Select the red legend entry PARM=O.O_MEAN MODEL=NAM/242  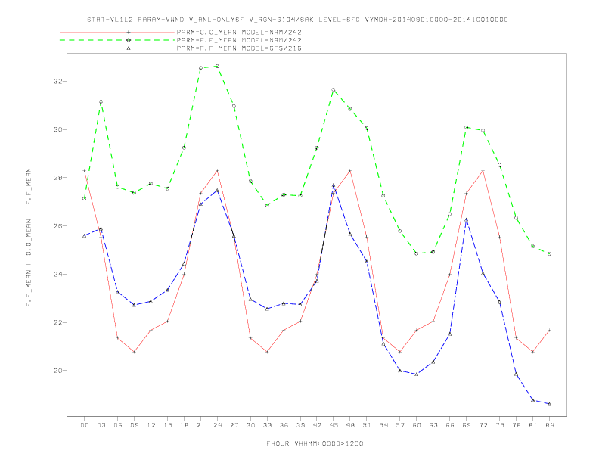(239, 32)
